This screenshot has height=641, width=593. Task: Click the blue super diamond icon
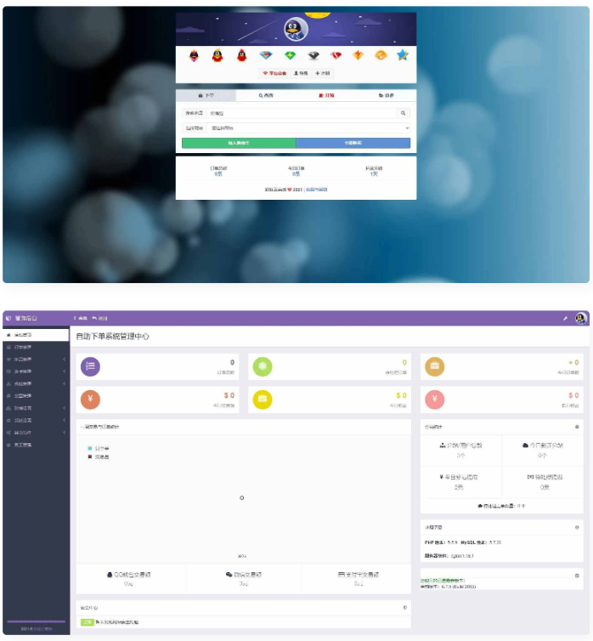coord(265,55)
